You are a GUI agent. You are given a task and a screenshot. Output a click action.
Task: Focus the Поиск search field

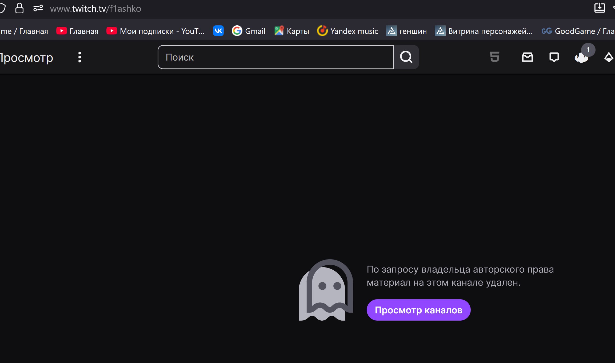pyautogui.click(x=275, y=57)
